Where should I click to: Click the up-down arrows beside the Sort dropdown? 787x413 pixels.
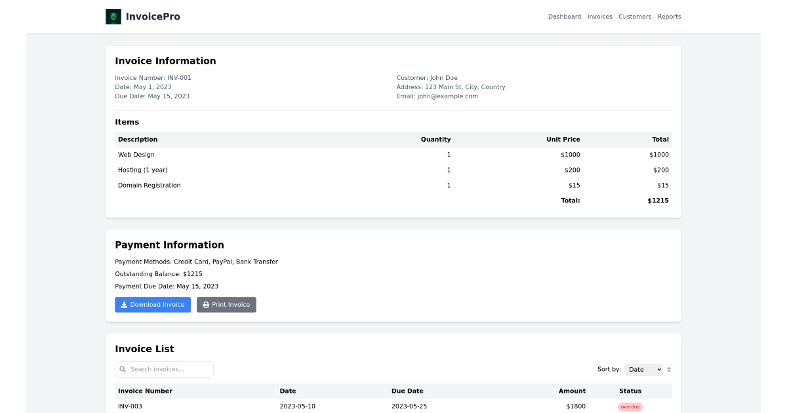tap(669, 370)
